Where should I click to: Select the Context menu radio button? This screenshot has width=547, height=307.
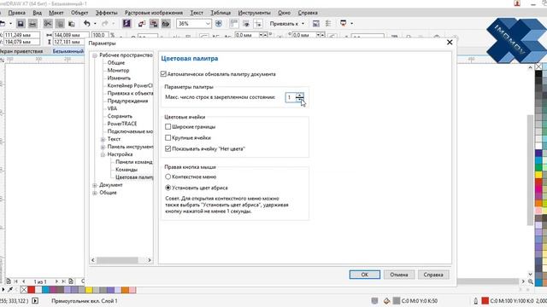(x=168, y=177)
